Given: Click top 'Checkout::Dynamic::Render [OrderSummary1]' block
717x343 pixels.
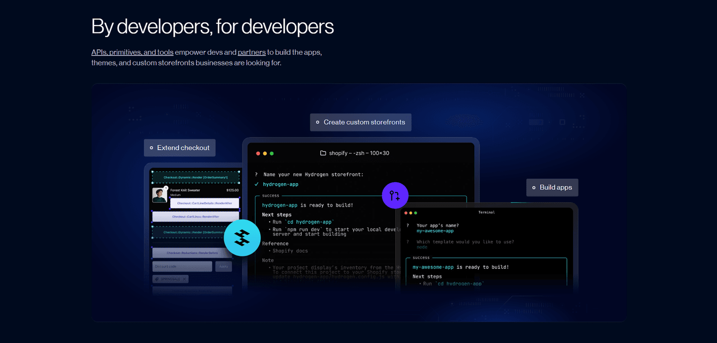Looking at the screenshot, I should (196, 177).
